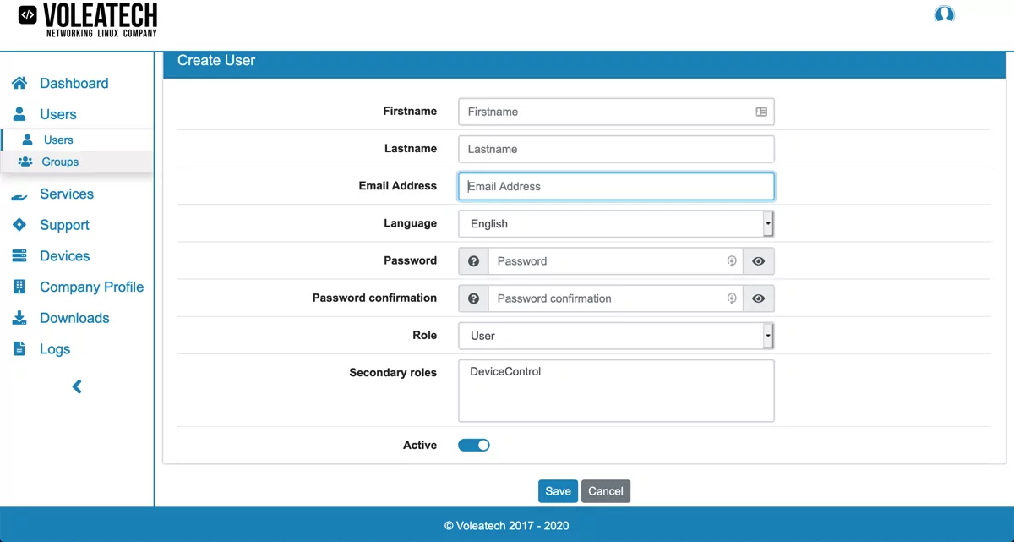1014x542 pixels.
Task: Toggle the Active switch off
Action: point(473,444)
